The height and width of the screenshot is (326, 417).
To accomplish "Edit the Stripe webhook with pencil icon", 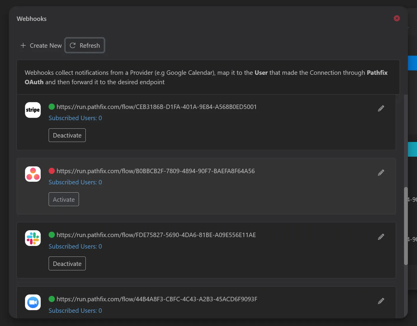I will pyautogui.click(x=381, y=109).
